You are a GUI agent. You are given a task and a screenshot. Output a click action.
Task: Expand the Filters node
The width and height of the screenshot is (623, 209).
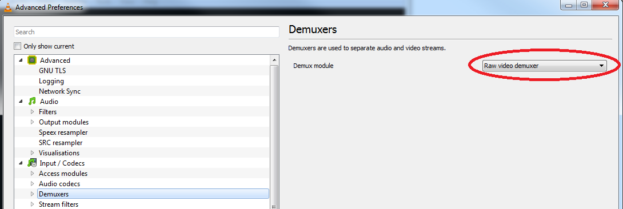point(32,112)
